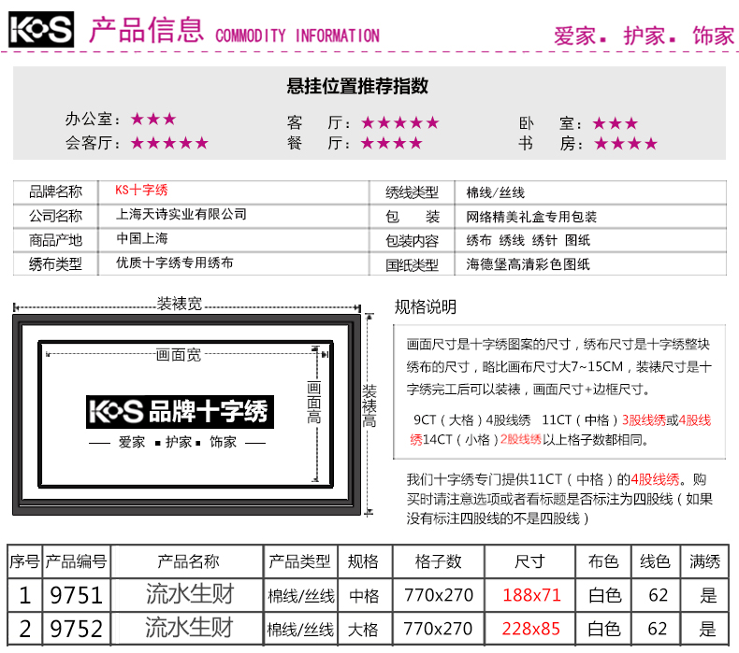Click the 品牌名称 label cell
This screenshot has width=739, height=653.
coord(55,192)
